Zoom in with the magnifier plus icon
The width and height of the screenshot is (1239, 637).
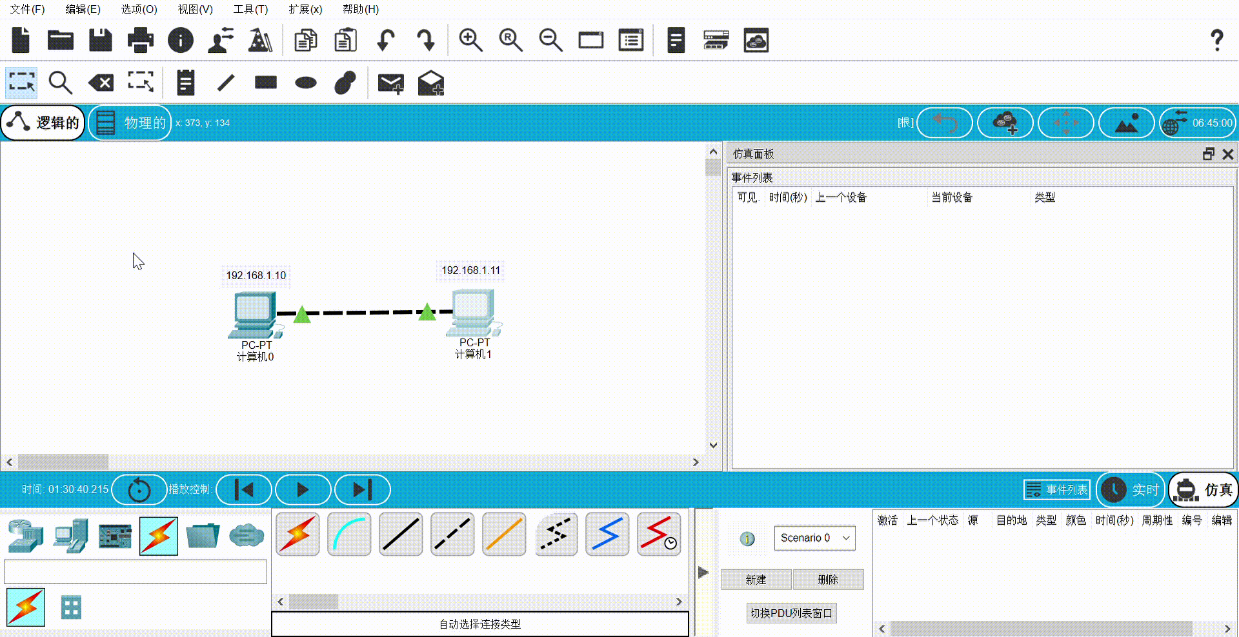tap(470, 40)
